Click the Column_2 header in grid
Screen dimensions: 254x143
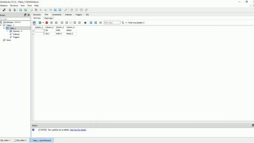tap(50, 27)
